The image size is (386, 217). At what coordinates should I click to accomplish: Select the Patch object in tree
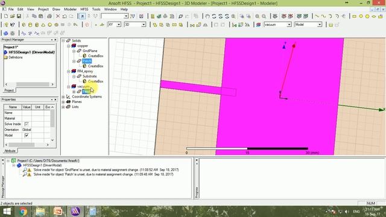[87, 61]
